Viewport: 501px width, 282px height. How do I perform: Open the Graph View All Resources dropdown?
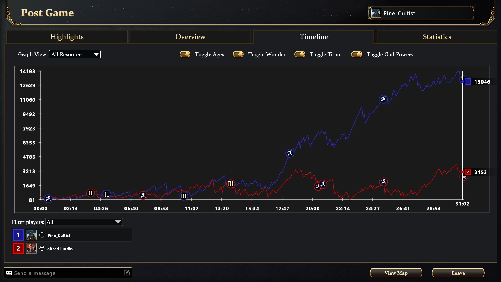(75, 54)
